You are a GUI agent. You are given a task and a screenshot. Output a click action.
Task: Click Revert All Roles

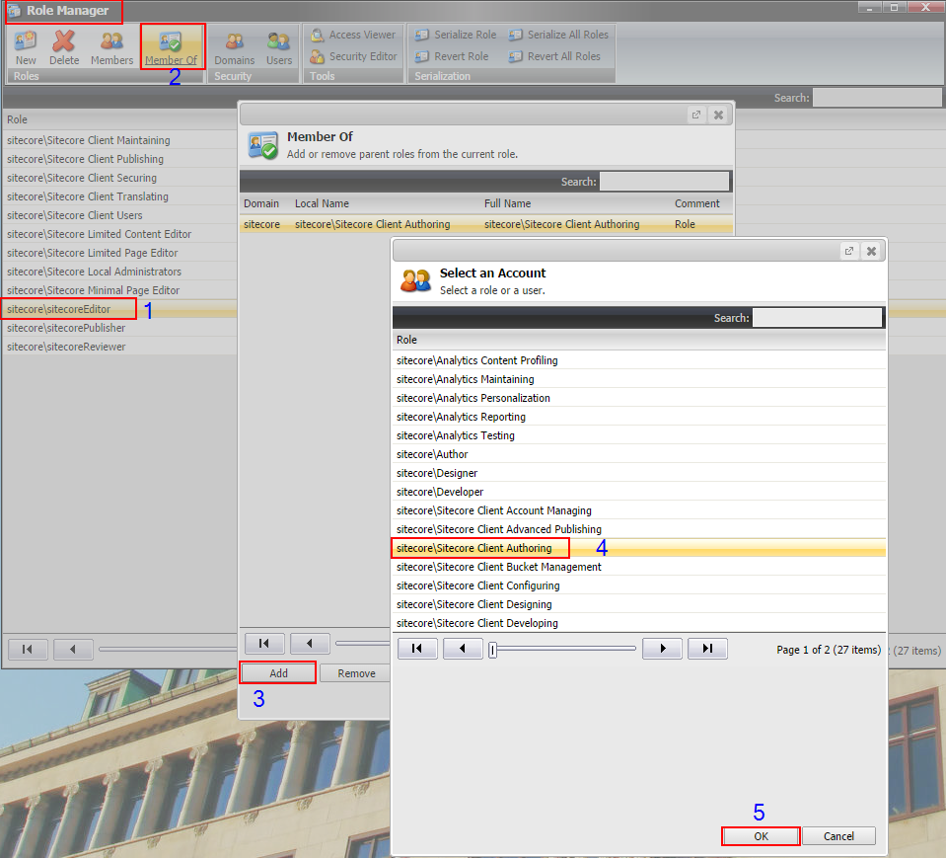(553, 56)
